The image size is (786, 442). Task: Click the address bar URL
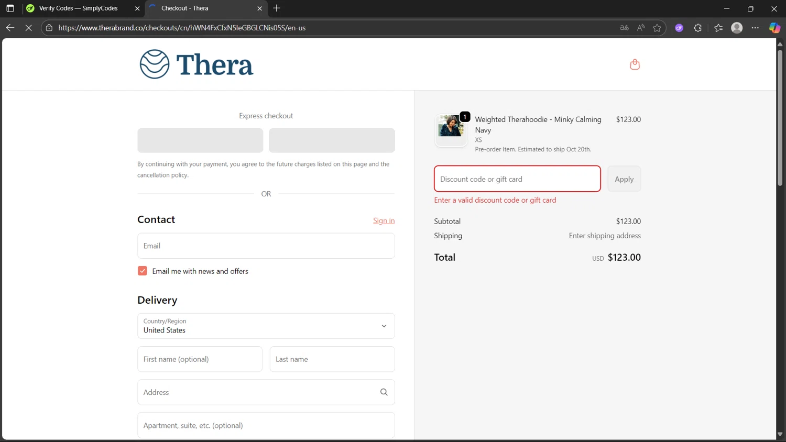click(182, 28)
